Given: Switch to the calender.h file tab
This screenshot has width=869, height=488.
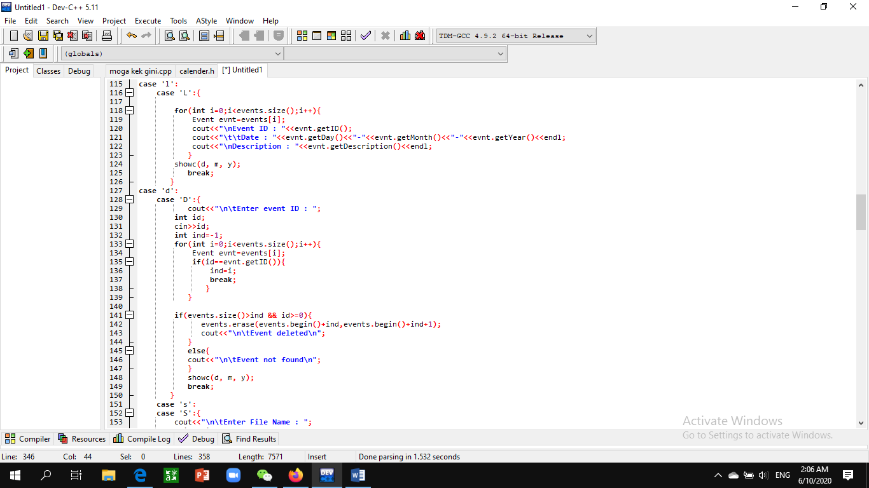Looking at the screenshot, I should [x=197, y=71].
